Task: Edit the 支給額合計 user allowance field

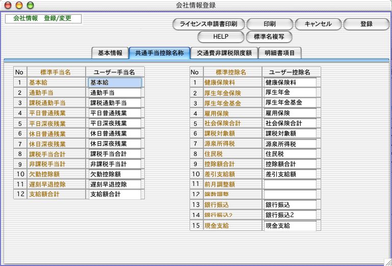Action: (114, 194)
